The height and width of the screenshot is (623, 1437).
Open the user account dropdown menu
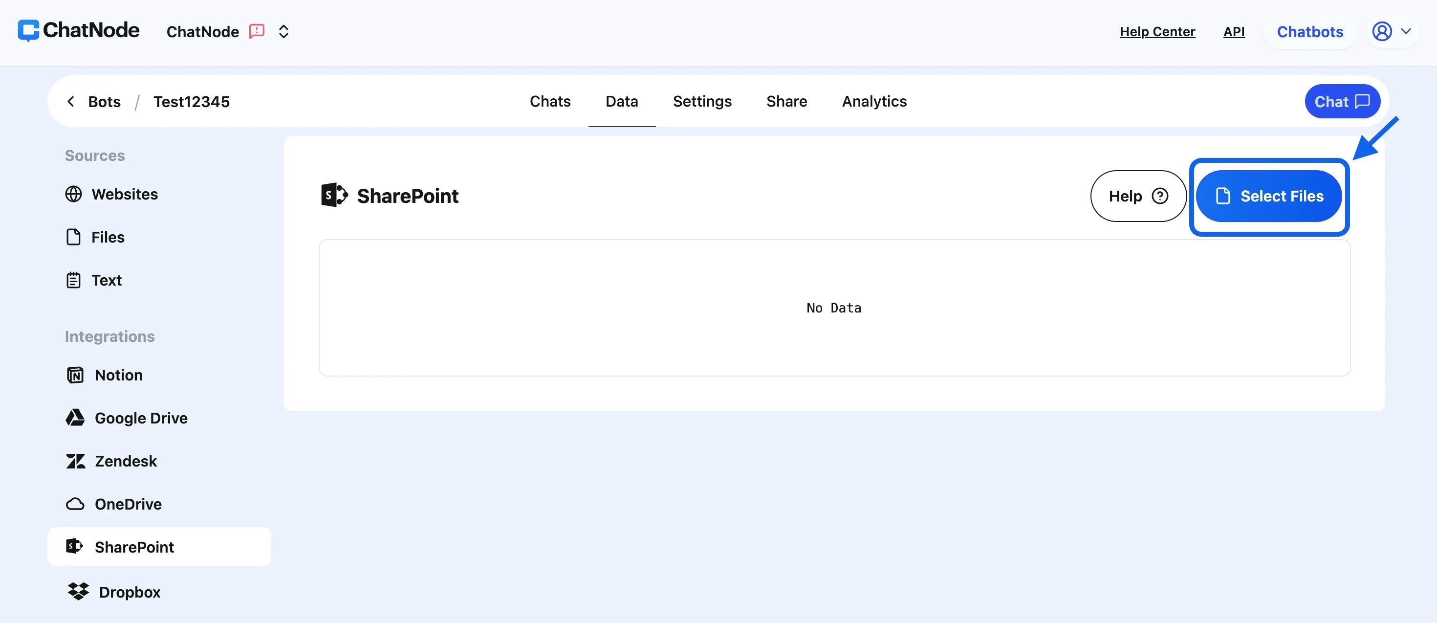pyautogui.click(x=1392, y=32)
